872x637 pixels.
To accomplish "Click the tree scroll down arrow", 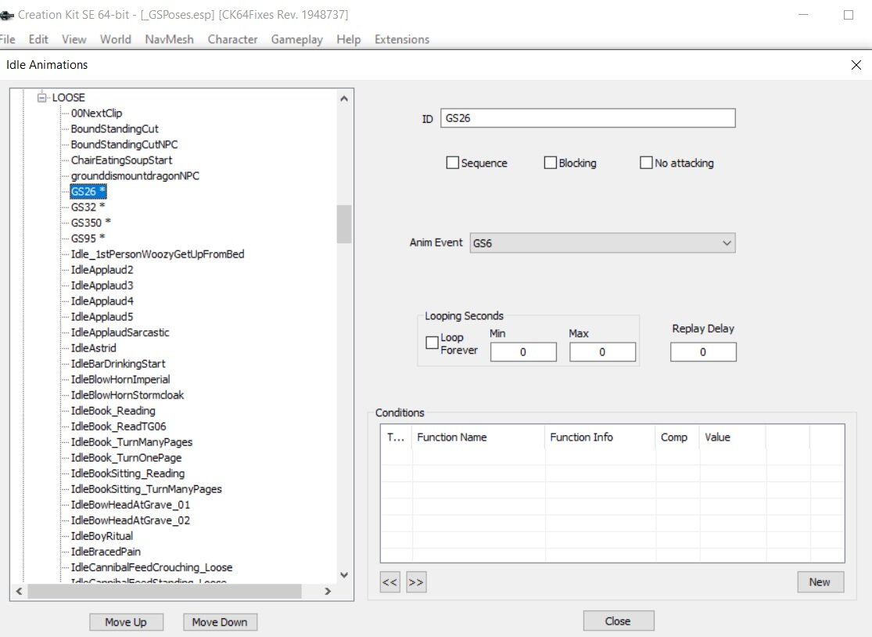I will point(344,575).
